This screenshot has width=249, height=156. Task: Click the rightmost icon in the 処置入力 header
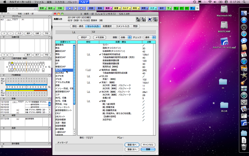pyautogui.click(x=155, y=19)
